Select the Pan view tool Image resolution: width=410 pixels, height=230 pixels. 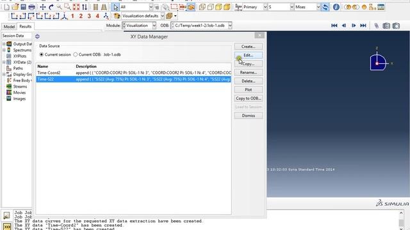[43, 7]
